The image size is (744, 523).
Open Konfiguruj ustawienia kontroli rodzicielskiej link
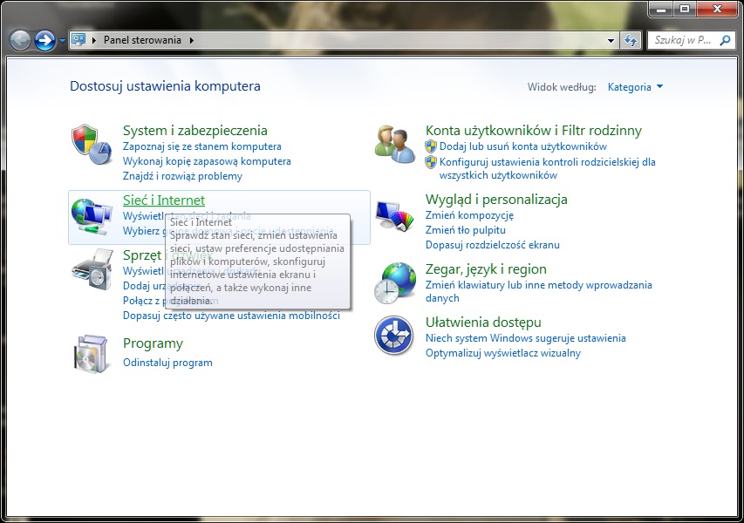[547, 168]
